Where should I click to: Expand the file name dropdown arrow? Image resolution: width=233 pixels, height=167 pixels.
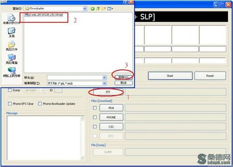104,77
